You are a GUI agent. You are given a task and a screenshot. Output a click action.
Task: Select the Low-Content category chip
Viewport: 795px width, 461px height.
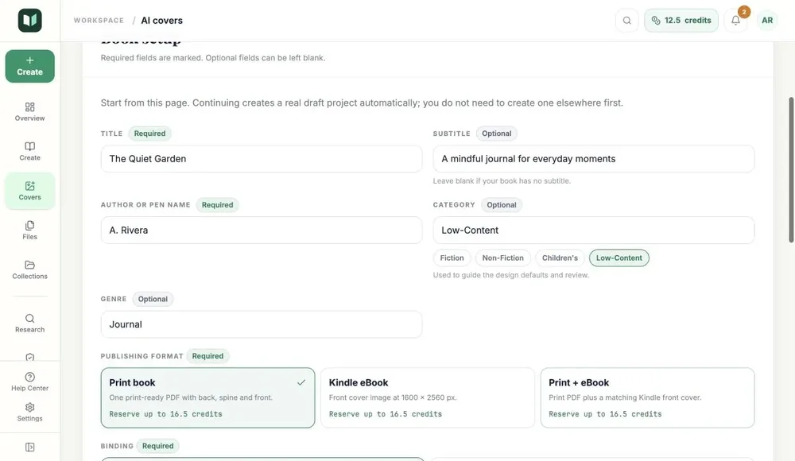(x=619, y=258)
